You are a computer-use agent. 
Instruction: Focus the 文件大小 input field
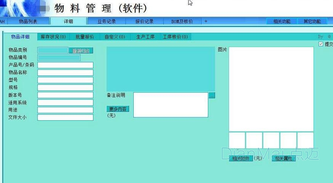pos(66,118)
